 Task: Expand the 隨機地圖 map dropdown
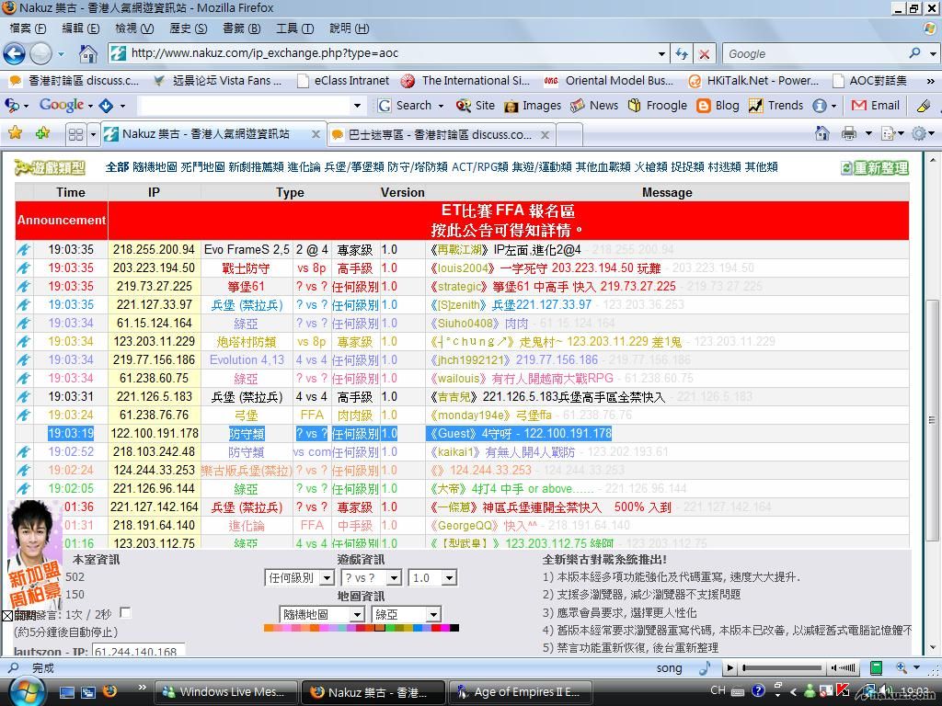321,615
